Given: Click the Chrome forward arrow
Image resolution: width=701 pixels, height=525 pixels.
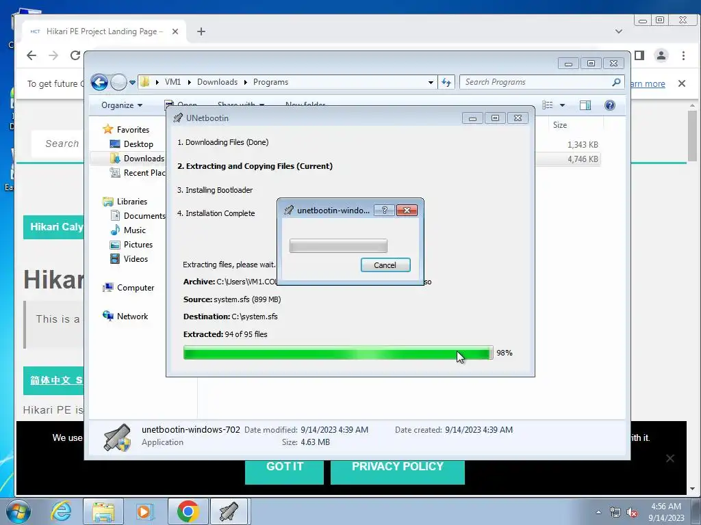Looking at the screenshot, I should pos(53,55).
